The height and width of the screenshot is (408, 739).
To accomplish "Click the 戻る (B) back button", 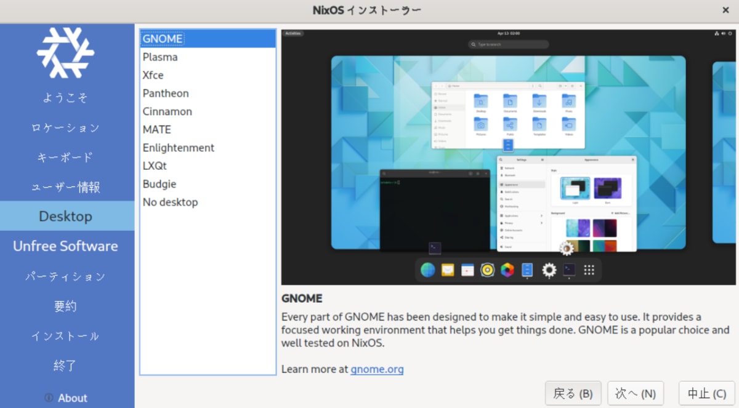I will (x=573, y=393).
